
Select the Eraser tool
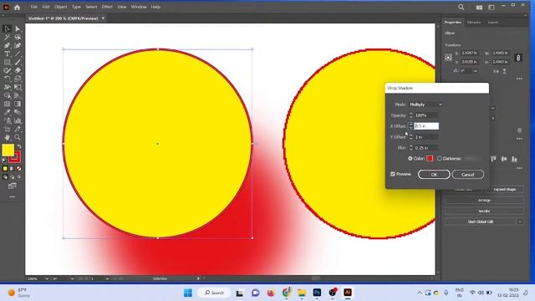18,70
